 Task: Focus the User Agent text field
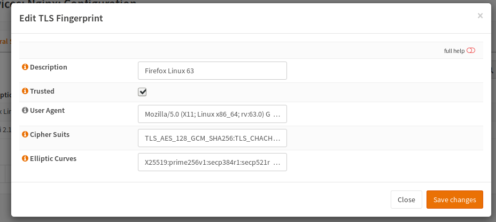[212, 114]
